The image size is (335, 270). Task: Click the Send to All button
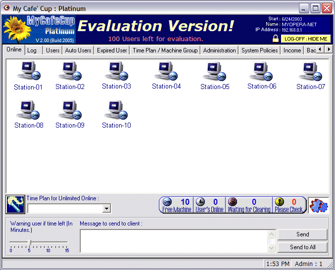(x=302, y=247)
